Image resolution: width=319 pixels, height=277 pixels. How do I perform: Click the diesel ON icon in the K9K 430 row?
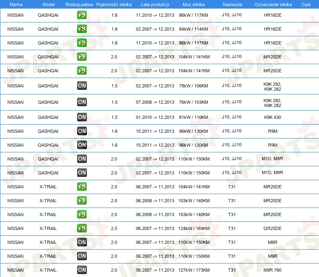[x=82, y=117]
